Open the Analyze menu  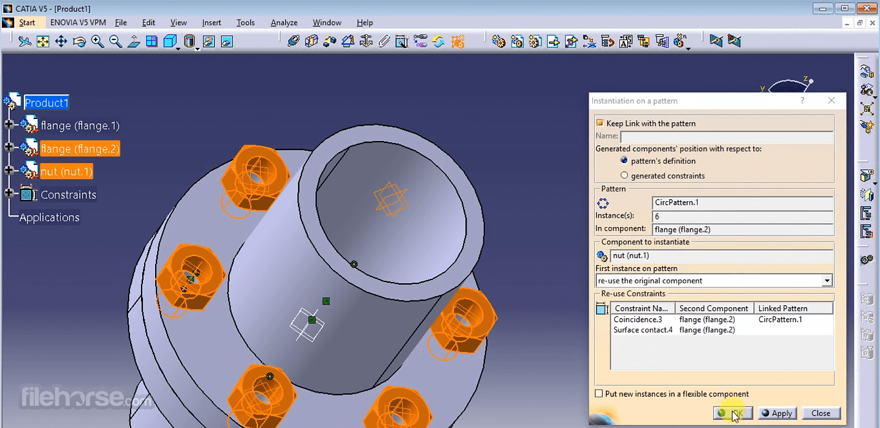click(284, 23)
